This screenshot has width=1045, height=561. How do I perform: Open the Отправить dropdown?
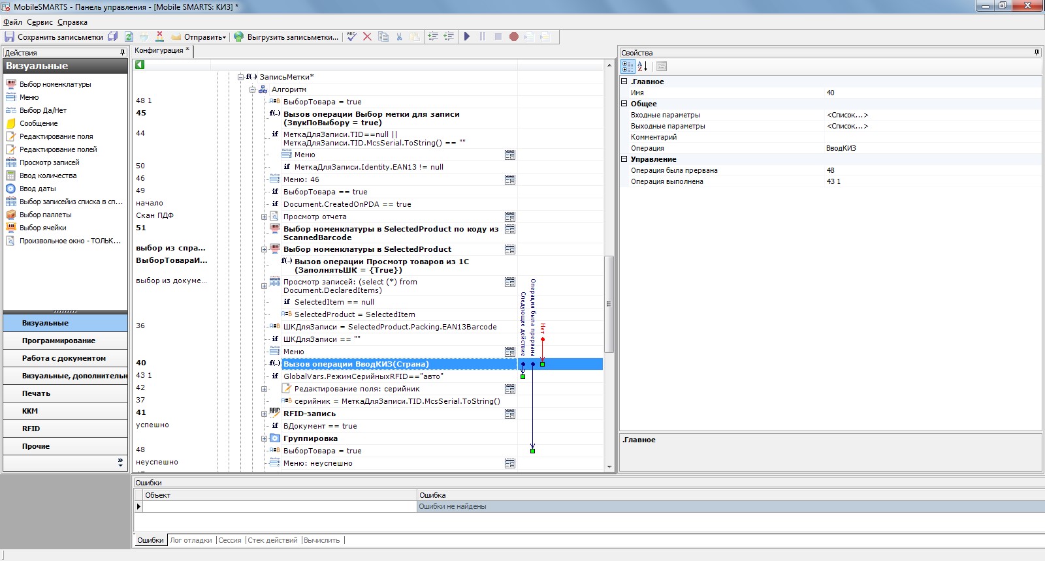(199, 37)
